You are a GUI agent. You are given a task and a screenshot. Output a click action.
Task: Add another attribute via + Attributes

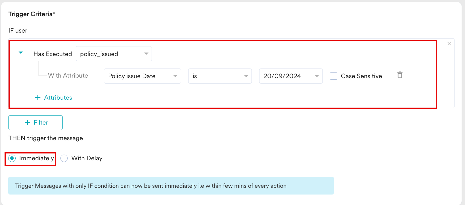(54, 97)
